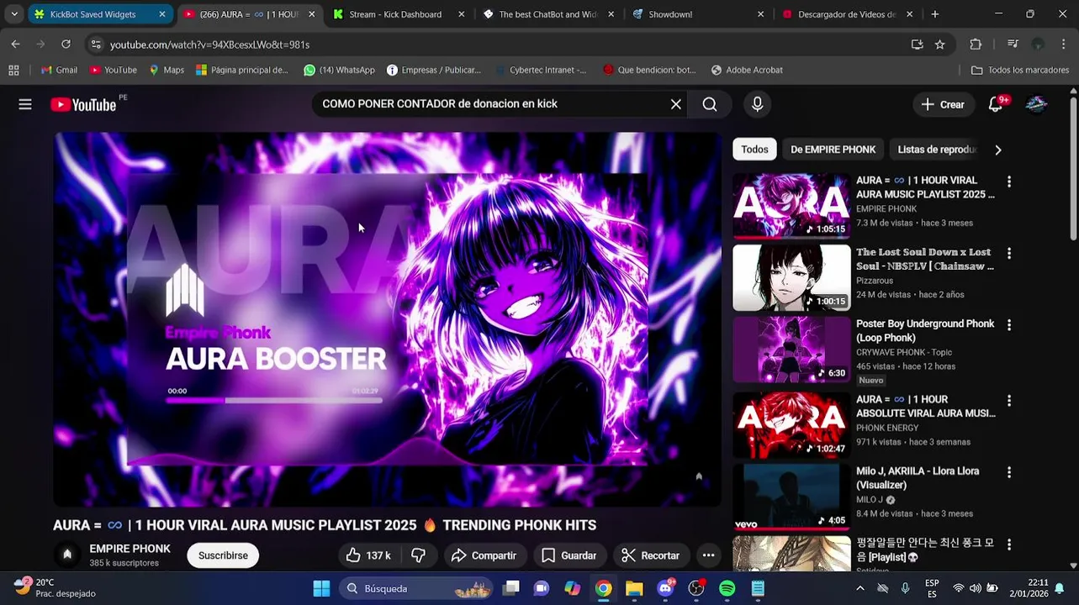Run the YouTube search magnifier button
This screenshot has height=605, width=1079.
pos(710,104)
